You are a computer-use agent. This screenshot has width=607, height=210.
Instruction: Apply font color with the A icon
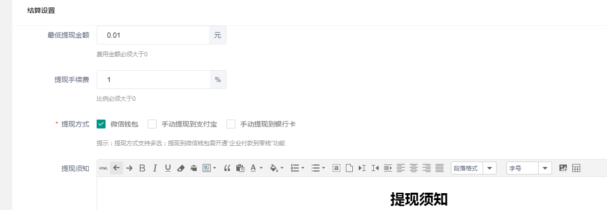pos(253,168)
